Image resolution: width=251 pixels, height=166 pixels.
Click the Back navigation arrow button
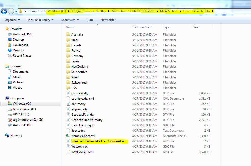click(x=4, y=11)
